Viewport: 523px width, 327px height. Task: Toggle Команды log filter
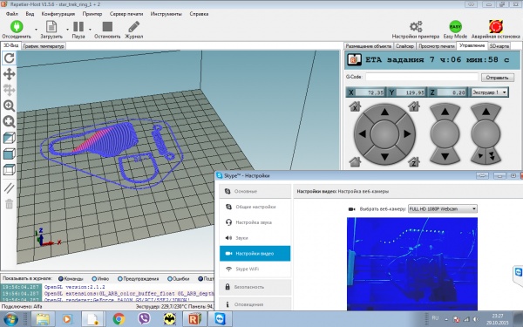tap(71, 279)
